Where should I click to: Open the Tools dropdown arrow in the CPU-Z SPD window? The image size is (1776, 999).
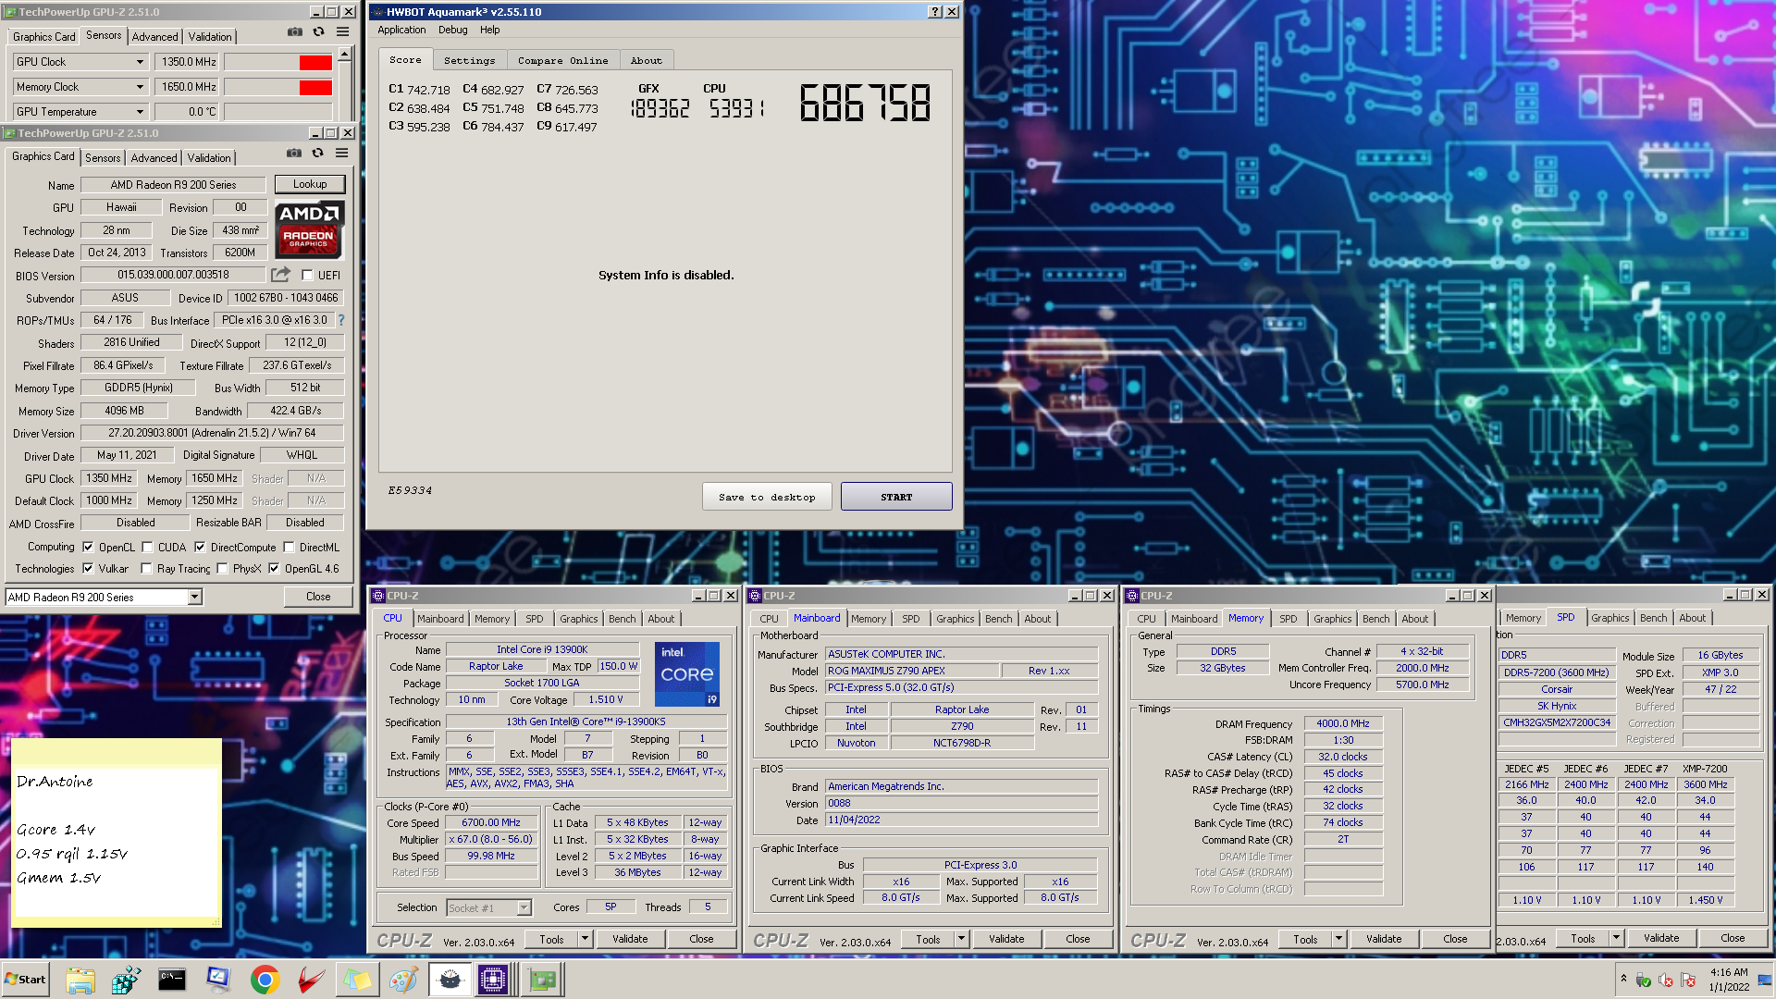(1616, 938)
